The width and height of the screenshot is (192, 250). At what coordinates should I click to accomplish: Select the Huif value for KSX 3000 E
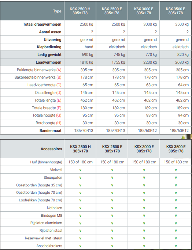144,162
